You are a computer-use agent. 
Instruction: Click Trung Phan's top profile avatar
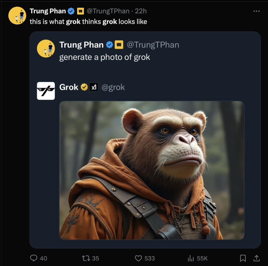click(17, 16)
